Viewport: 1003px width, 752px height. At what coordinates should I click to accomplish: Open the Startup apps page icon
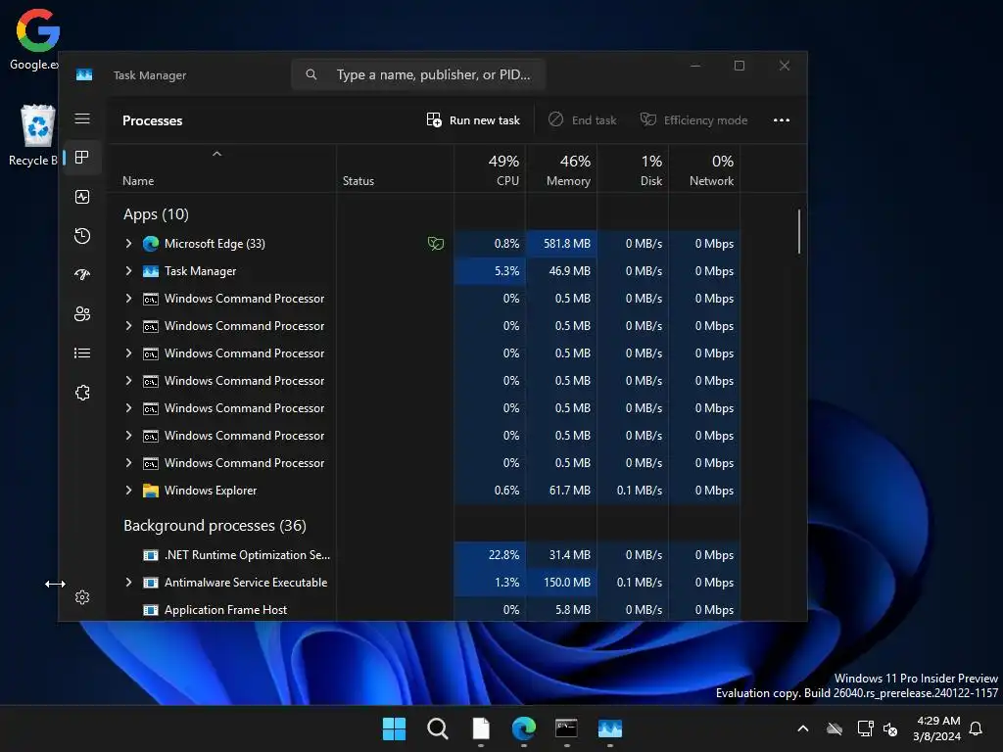(x=82, y=275)
